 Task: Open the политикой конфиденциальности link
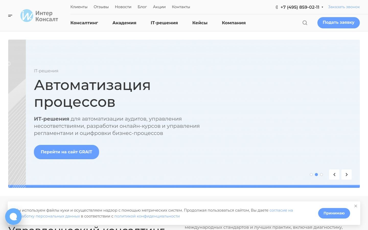(x=147, y=216)
